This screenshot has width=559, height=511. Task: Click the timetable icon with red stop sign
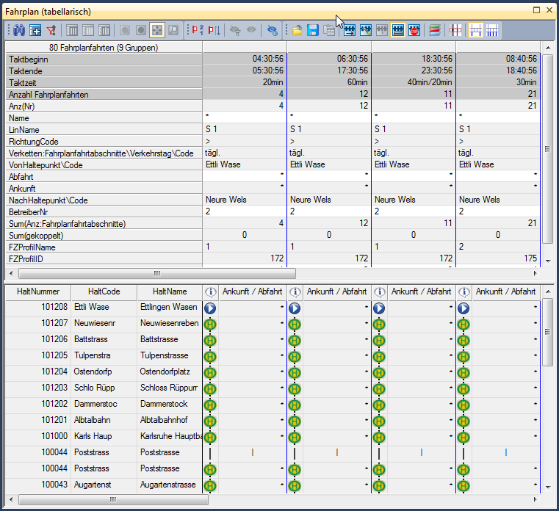click(414, 30)
